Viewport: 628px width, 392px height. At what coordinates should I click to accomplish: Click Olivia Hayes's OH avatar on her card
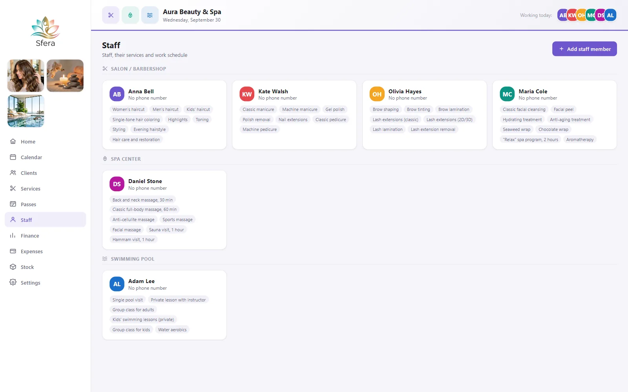click(x=377, y=94)
